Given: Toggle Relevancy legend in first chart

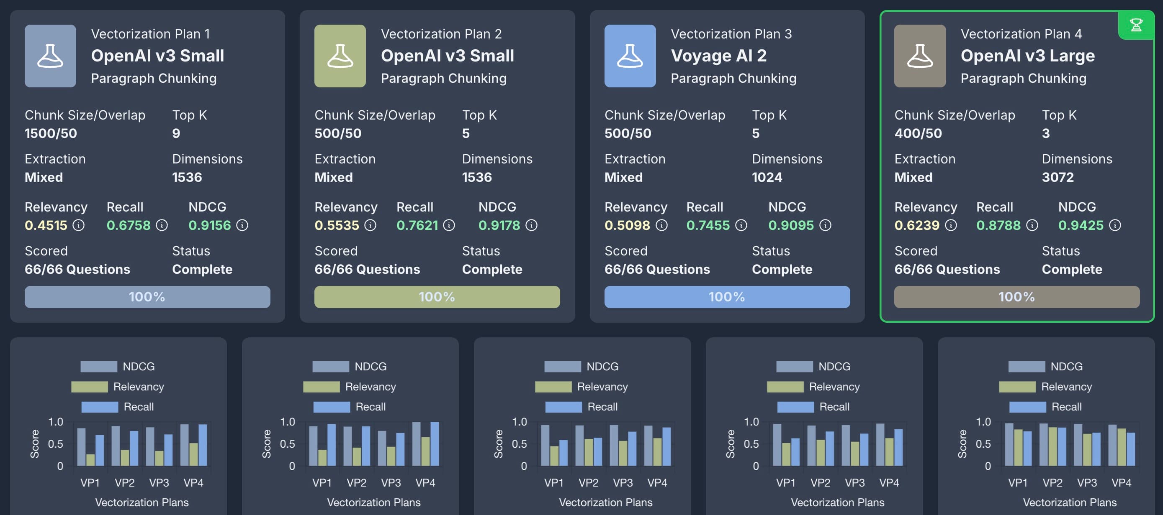Looking at the screenshot, I should tap(117, 387).
